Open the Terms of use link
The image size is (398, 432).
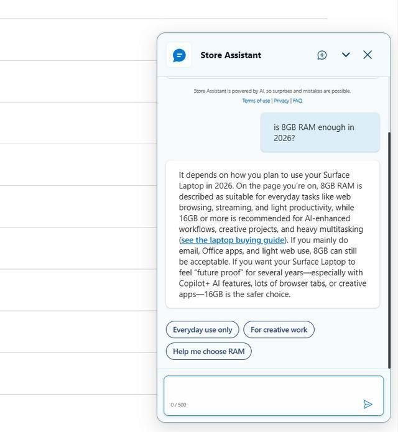point(256,101)
